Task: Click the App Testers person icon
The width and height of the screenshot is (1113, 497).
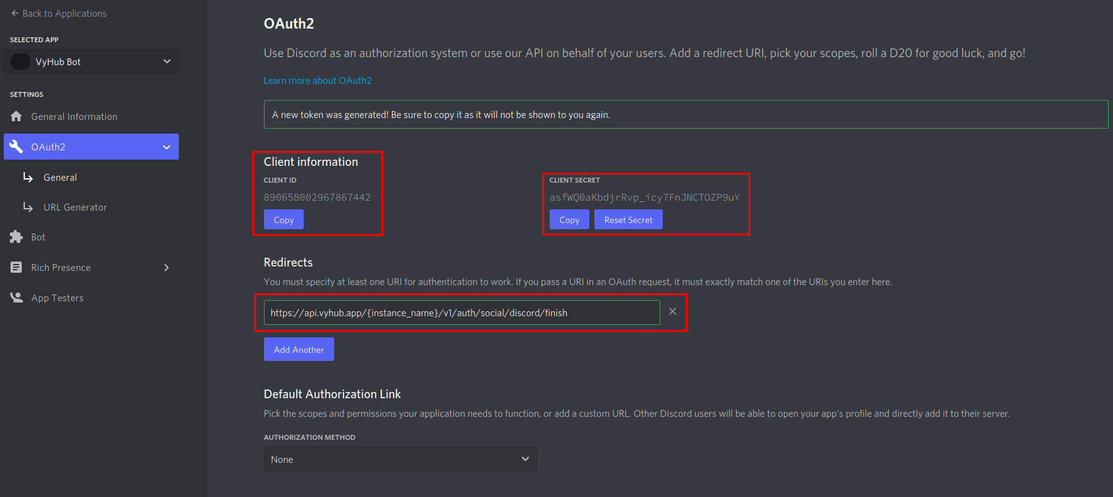Action: point(16,298)
